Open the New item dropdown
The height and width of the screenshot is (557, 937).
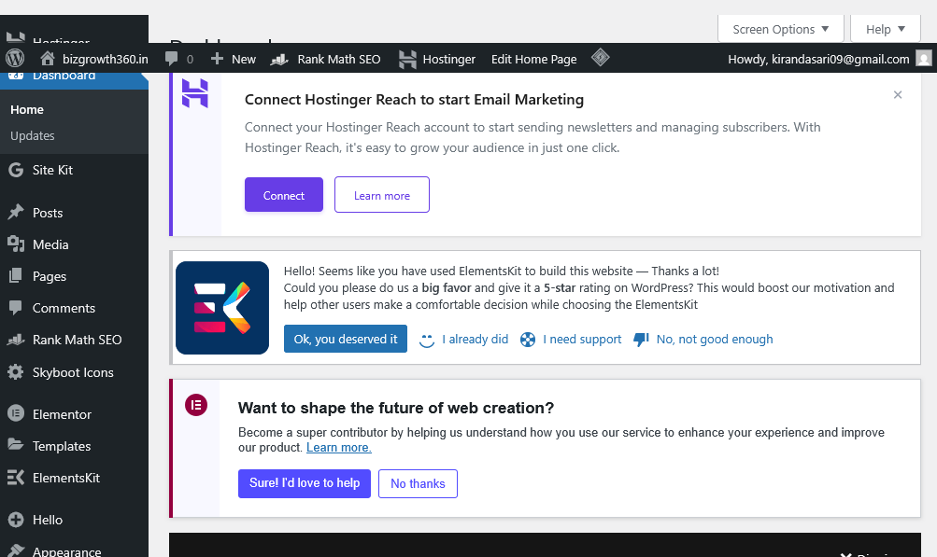tap(233, 58)
